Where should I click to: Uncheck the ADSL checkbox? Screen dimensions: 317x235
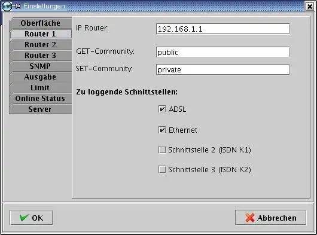click(162, 109)
